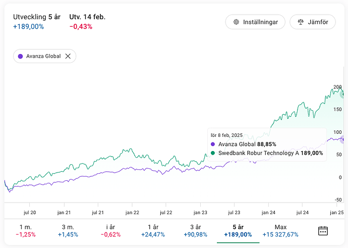Open the Inställningar settings button
Image resolution: width=348 pixels, height=248 pixels.
tap(255, 22)
